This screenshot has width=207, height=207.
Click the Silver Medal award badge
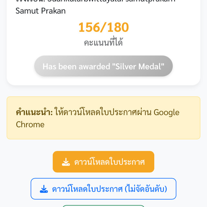click(x=103, y=66)
